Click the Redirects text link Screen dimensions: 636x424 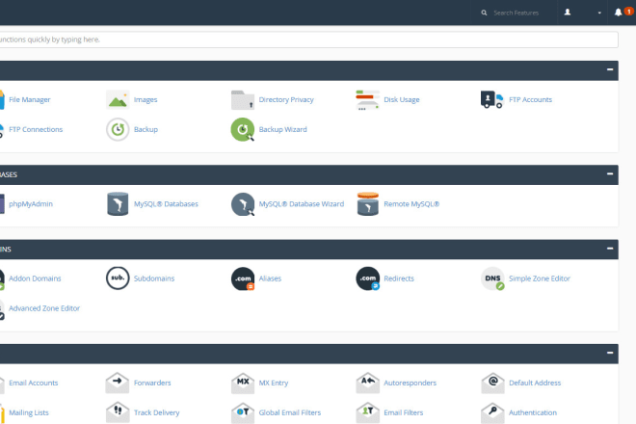[x=399, y=278]
